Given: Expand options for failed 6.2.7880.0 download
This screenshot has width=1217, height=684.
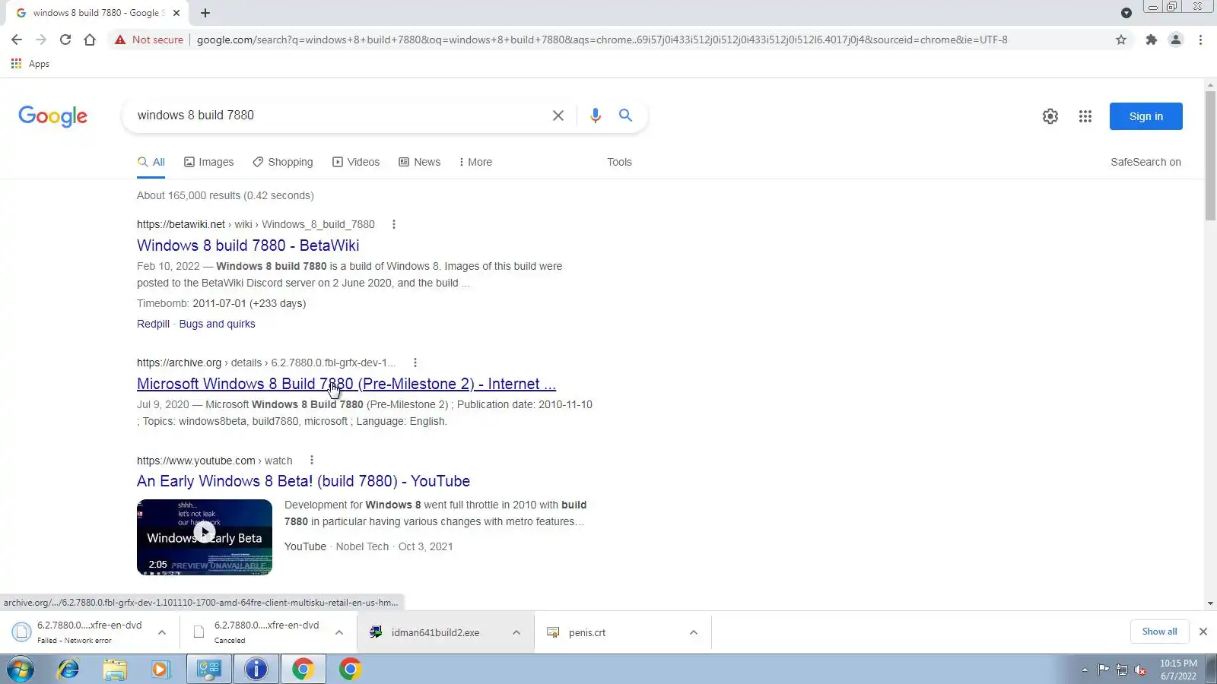Looking at the screenshot, I should [x=162, y=632].
